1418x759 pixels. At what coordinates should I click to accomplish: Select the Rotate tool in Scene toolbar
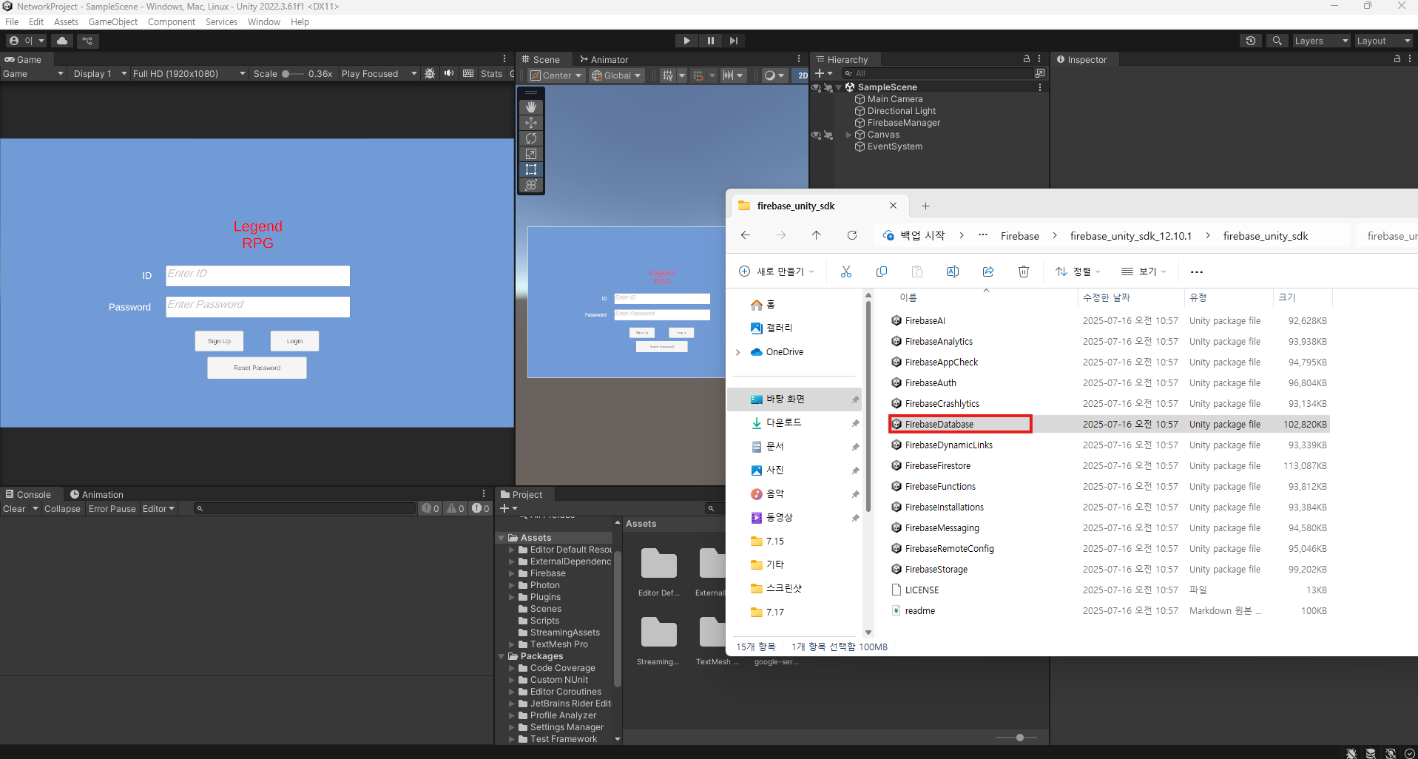531,138
